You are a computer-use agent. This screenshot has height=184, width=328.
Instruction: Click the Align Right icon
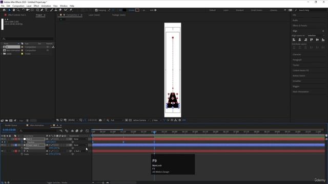pos(305,40)
